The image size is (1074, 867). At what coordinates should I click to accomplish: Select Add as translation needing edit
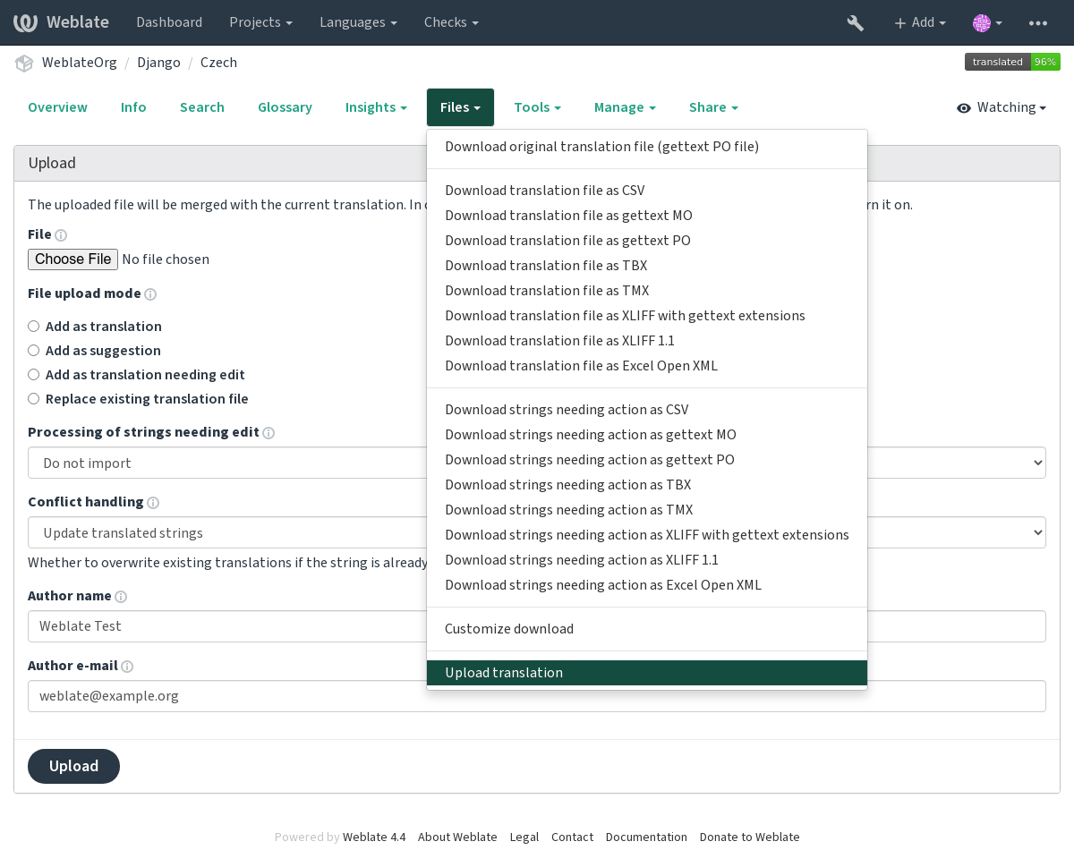(x=34, y=375)
